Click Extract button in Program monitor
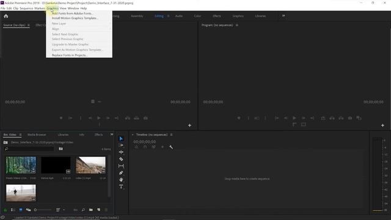 [341, 118]
